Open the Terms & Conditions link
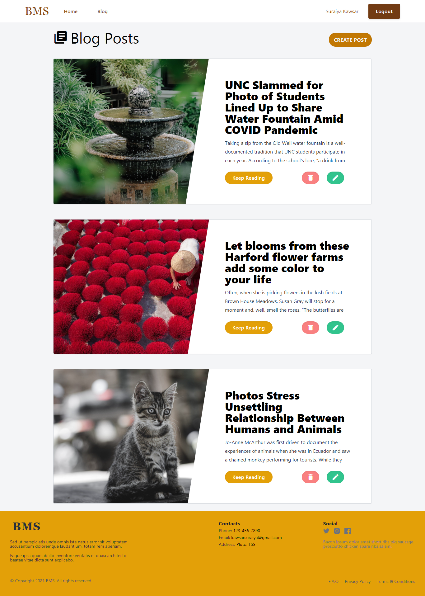The height and width of the screenshot is (596, 425). coord(396,581)
